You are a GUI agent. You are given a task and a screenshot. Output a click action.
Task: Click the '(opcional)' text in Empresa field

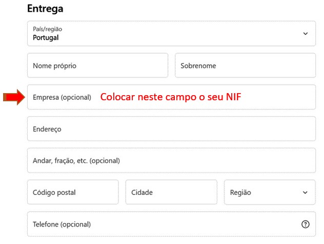76,97
